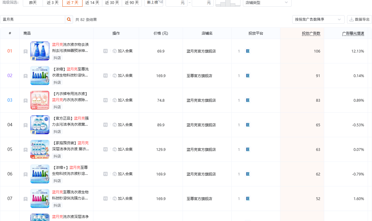This screenshot has width=372, height=221.
Task: Click 加入合集 in row 03
Action: pyautogui.click(x=122, y=100)
